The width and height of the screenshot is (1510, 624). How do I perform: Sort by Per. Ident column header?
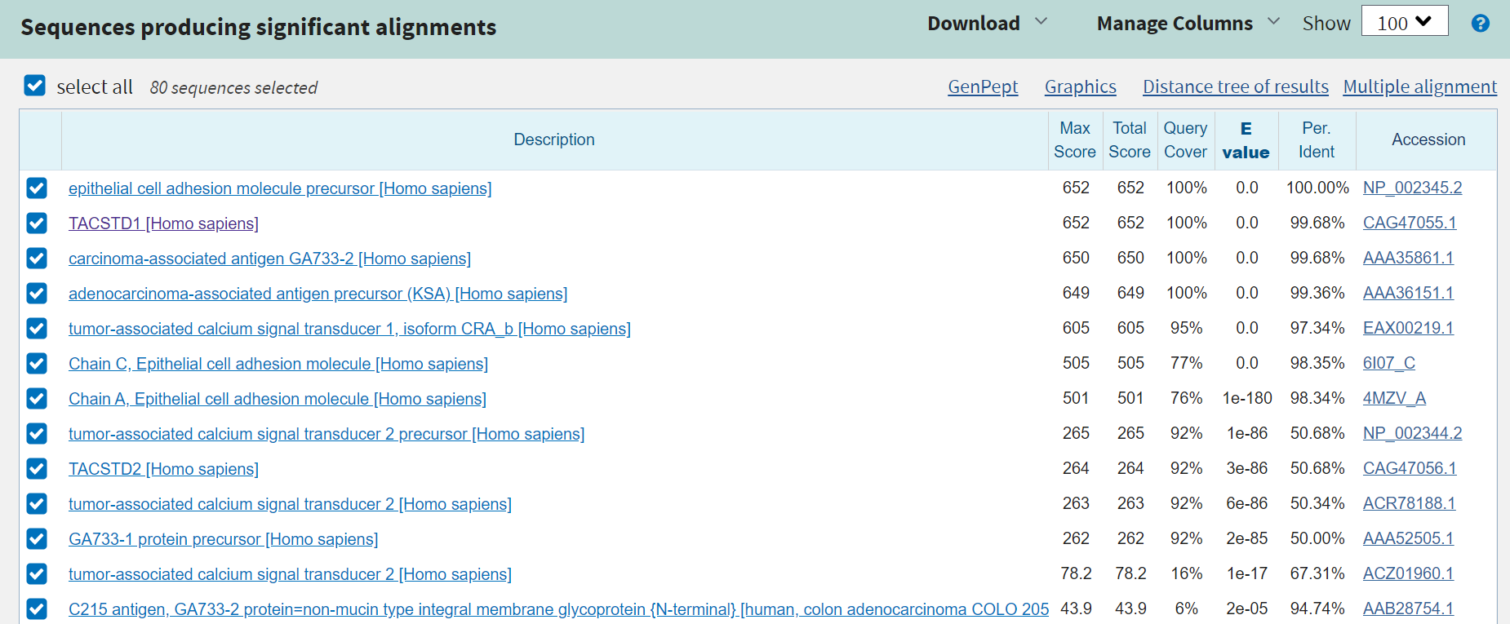pos(1317,139)
